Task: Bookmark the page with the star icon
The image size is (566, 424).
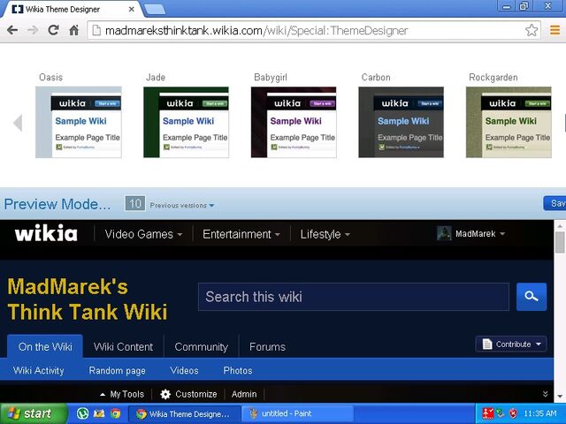Action: (x=532, y=30)
